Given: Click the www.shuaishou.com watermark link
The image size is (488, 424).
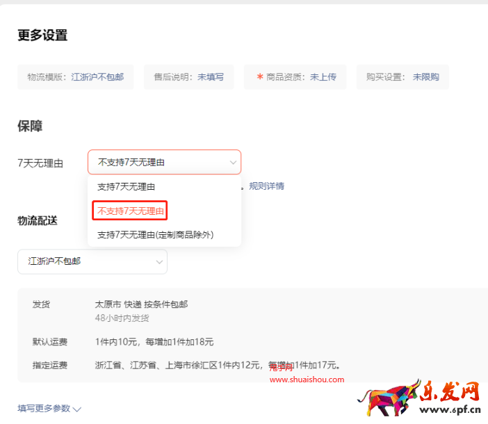Looking at the screenshot, I should pos(307,380).
